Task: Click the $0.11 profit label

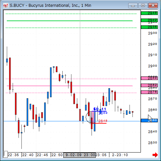Action: [x=100, y=109]
